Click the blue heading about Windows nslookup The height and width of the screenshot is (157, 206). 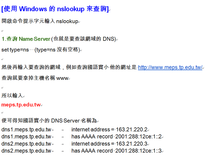point(55,9)
